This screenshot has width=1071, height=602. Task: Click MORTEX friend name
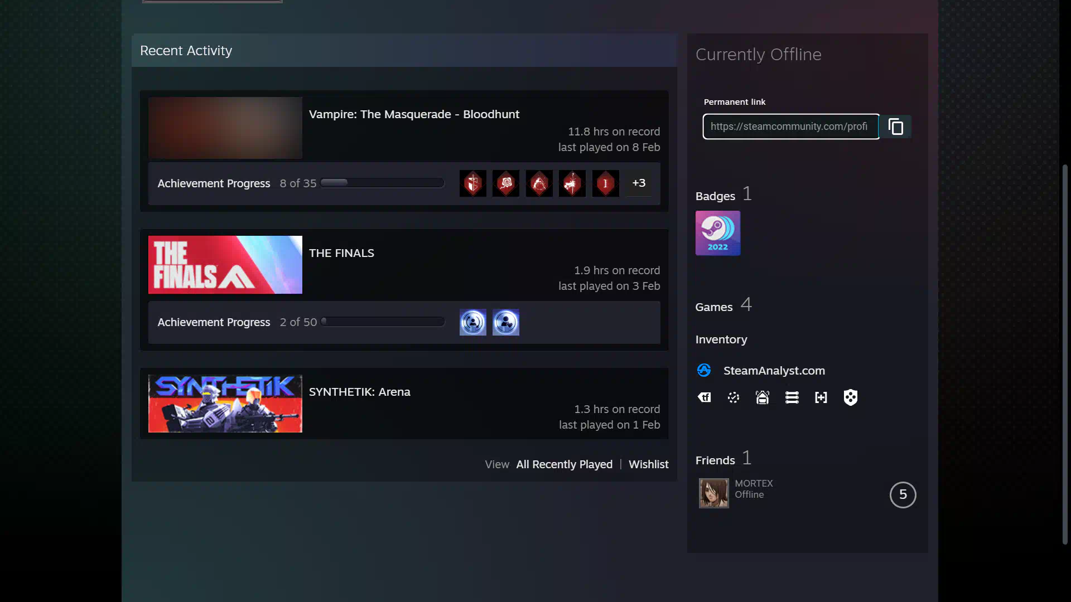tap(754, 483)
